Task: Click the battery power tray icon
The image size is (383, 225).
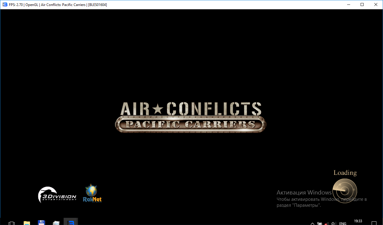Action: click(x=320, y=224)
